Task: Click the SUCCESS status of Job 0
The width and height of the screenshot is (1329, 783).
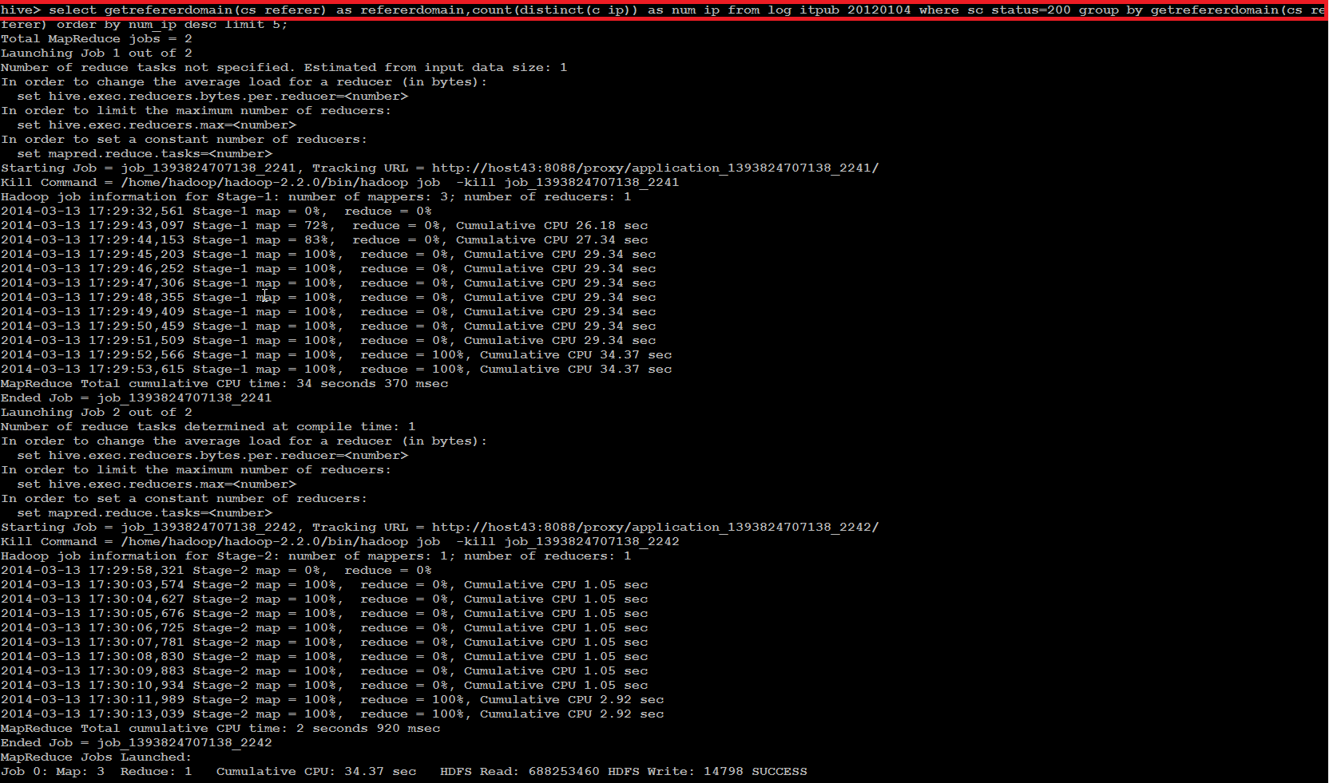Action: (x=779, y=772)
